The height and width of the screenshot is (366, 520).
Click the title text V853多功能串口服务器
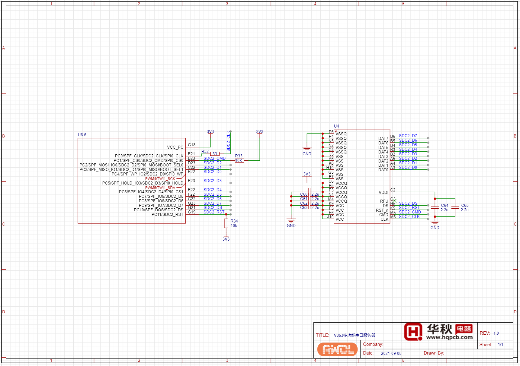tap(355, 335)
